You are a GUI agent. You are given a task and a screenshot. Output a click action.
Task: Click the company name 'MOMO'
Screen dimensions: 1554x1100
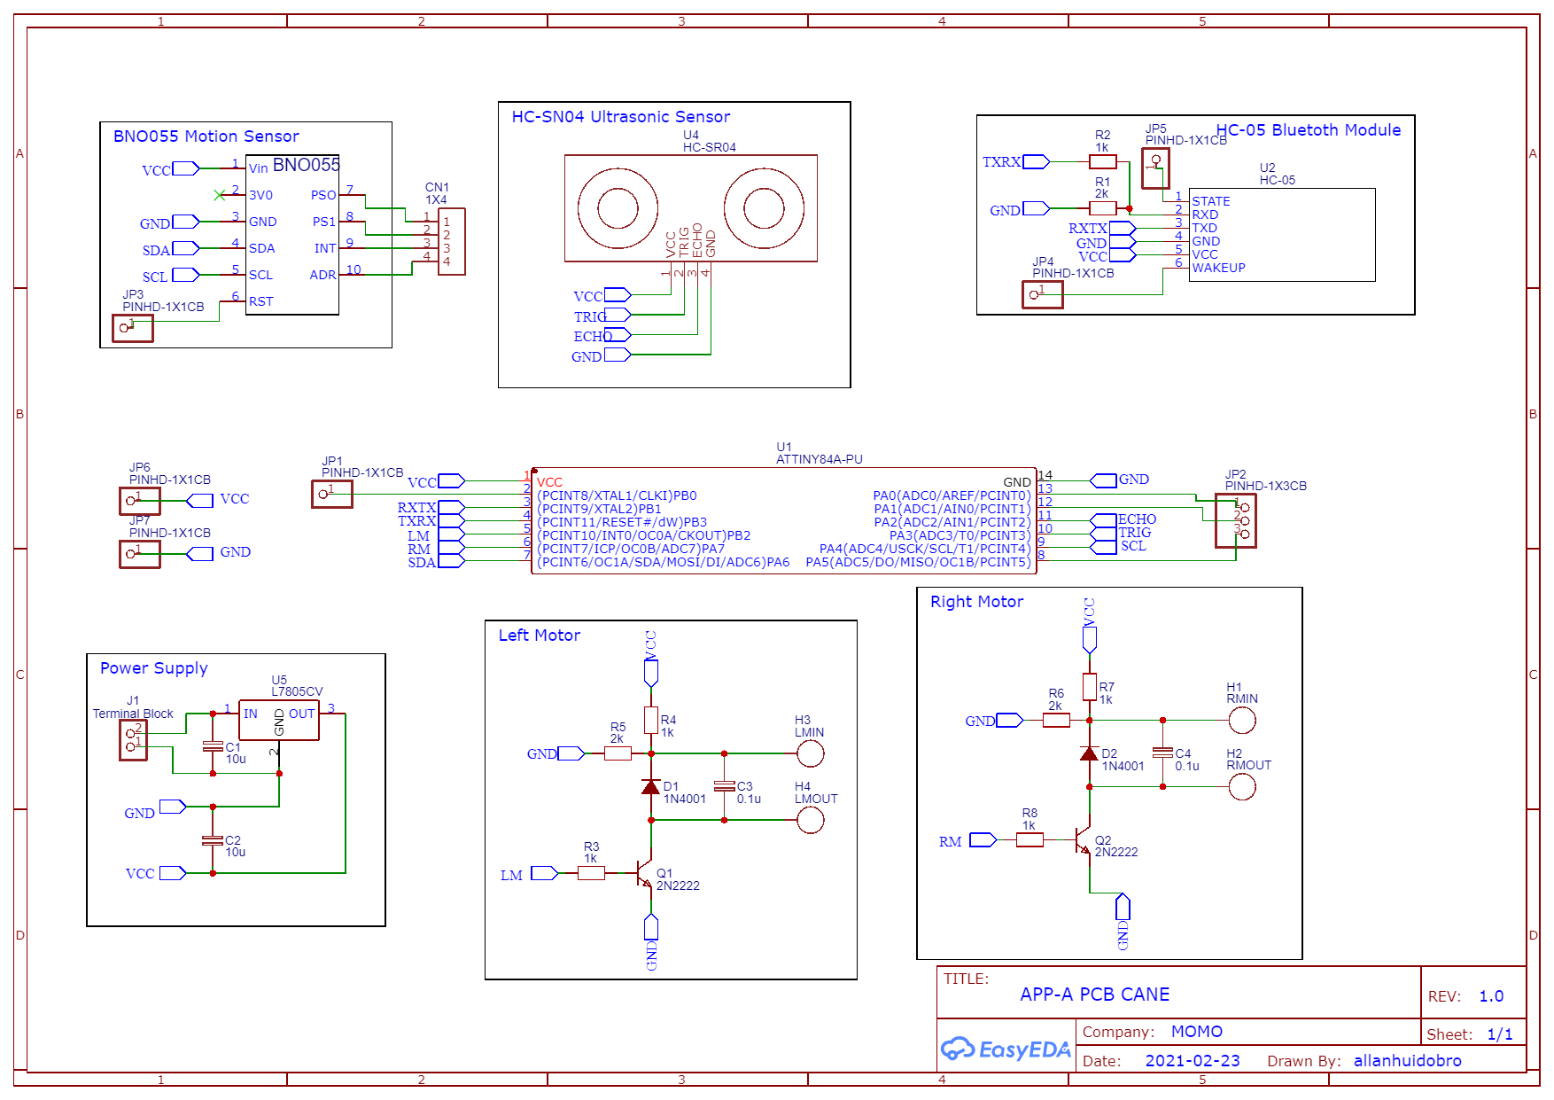pos(1197,1032)
